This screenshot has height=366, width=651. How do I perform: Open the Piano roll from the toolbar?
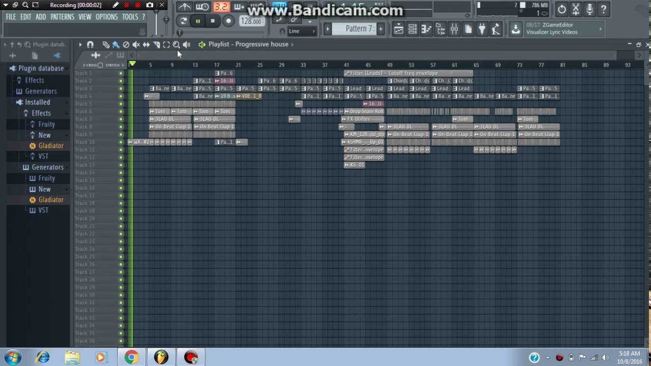(x=426, y=29)
